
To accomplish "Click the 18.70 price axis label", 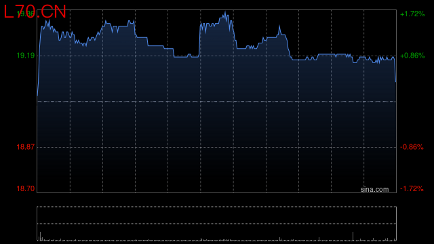I will click(x=26, y=188).
